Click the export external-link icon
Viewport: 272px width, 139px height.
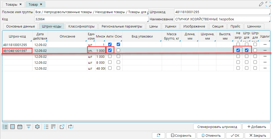62,127
